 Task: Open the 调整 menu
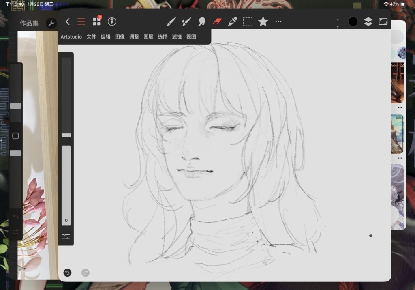134,37
